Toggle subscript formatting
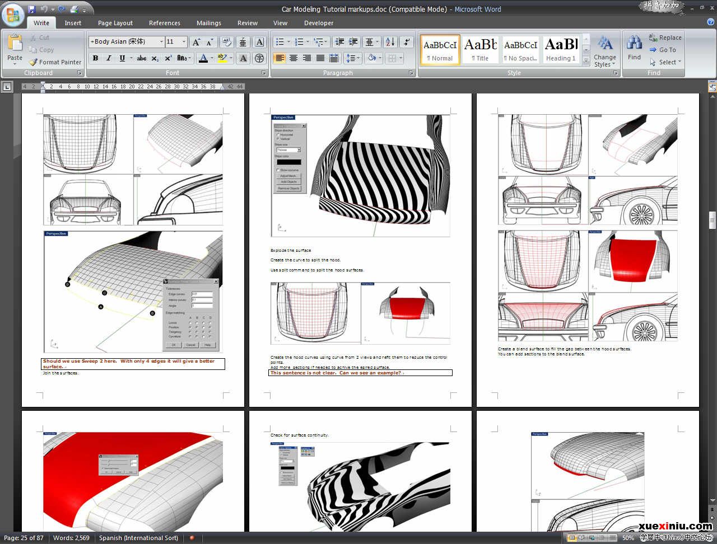717x544 pixels. [x=155, y=58]
